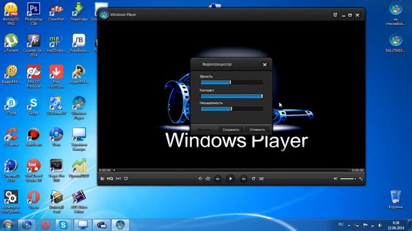The image size is (412, 231).
Task: Select the Vegas Pro desktop icon
Action: (x=56, y=171)
